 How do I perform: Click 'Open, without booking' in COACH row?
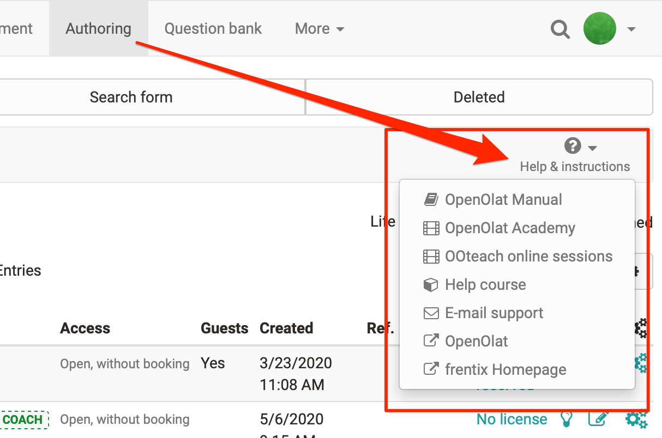coord(125,419)
